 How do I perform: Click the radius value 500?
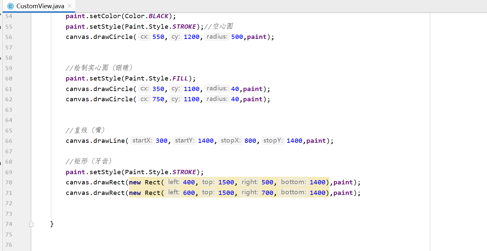(x=237, y=37)
